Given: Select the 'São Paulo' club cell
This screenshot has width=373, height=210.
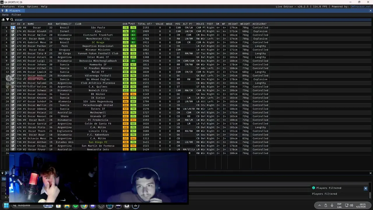Looking at the screenshot, I should (98, 28).
